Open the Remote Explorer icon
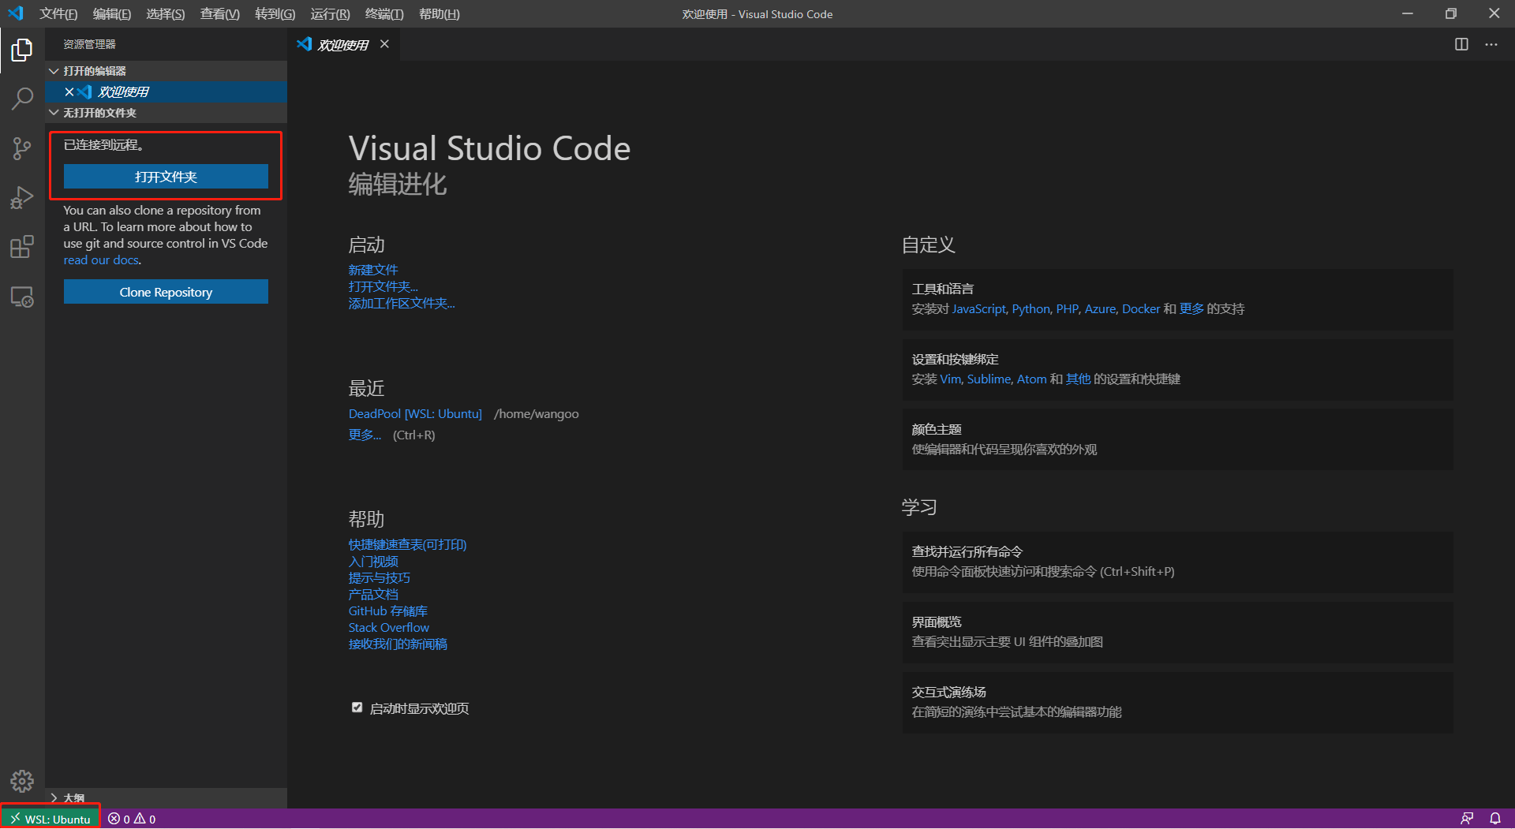Image resolution: width=1515 pixels, height=829 pixels. (22, 297)
